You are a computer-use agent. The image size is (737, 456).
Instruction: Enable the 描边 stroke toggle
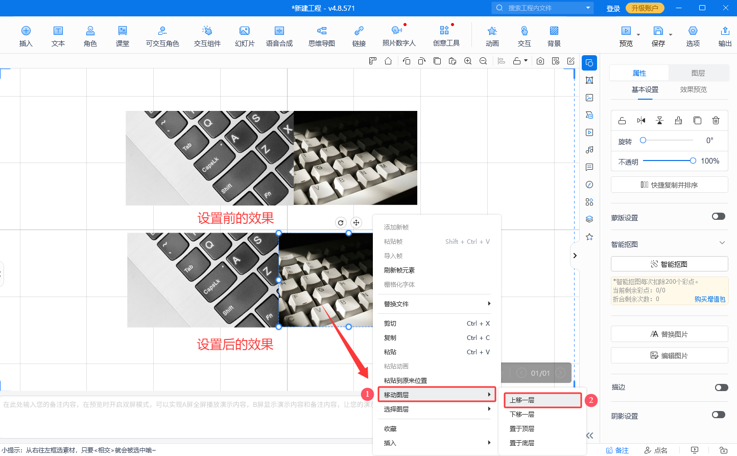click(x=721, y=387)
